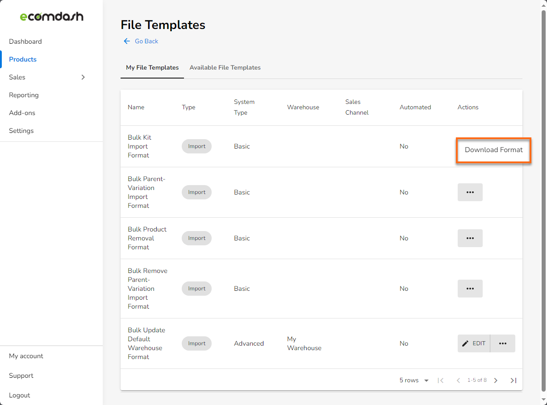
Task: Open the ellipsis actions menu for Bulk Product Removal Format
Action: 470,238
